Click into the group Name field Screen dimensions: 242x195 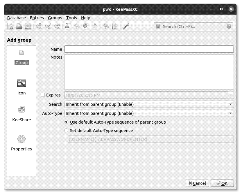pyautogui.click(x=149, y=49)
